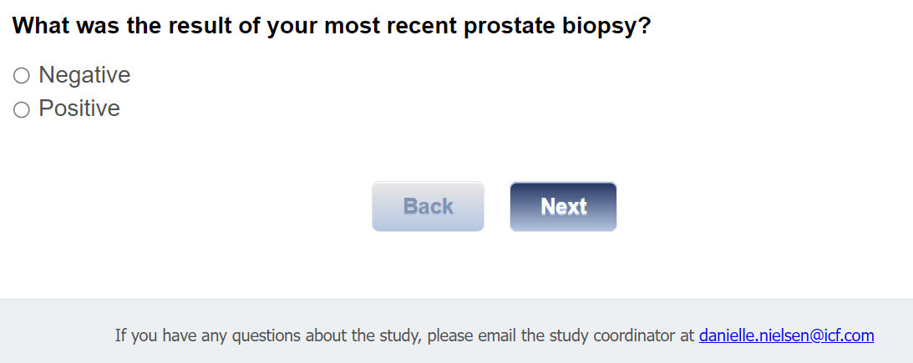Select the Positive radio button
The height and width of the screenshot is (363, 913).
pos(22,109)
